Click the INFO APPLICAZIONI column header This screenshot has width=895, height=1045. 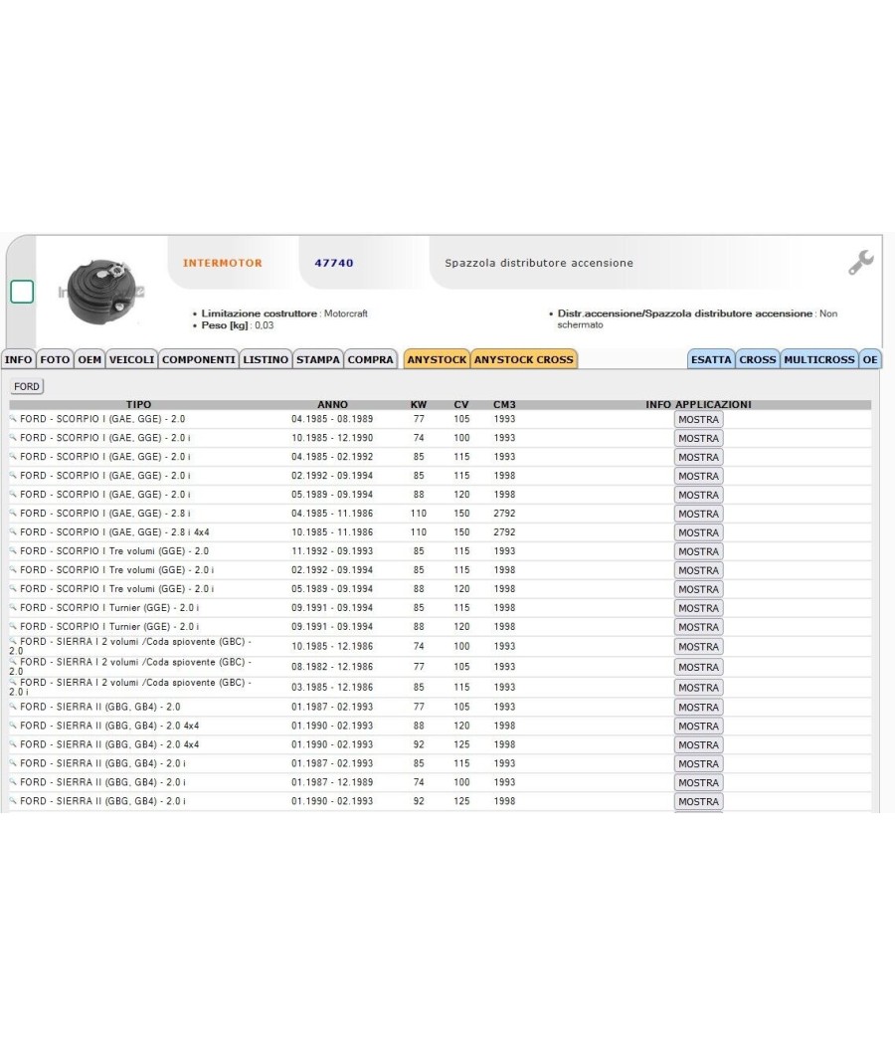point(698,404)
